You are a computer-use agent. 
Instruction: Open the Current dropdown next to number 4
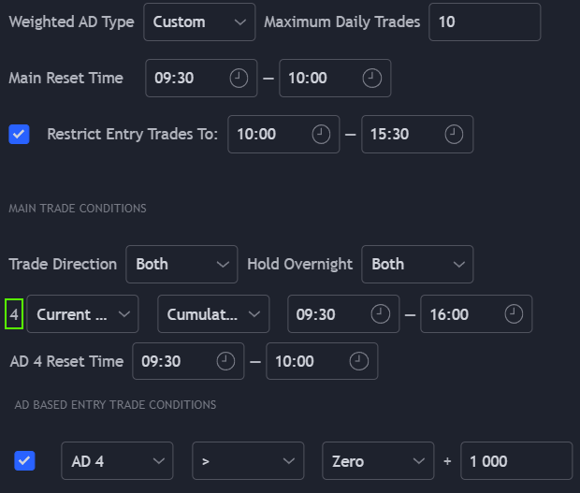(83, 314)
